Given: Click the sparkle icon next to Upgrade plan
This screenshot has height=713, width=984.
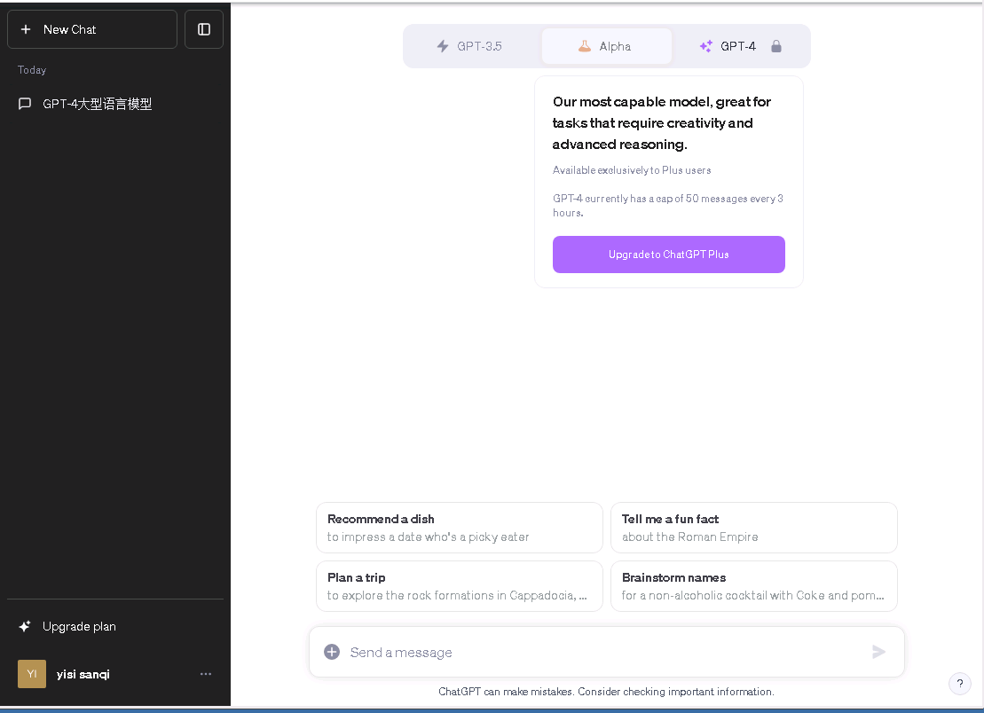Looking at the screenshot, I should [x=25, y=626].
